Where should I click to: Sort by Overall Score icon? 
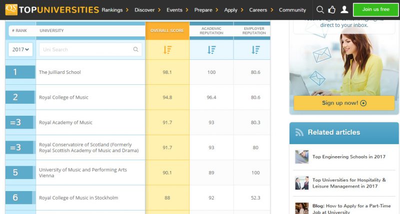167,49
